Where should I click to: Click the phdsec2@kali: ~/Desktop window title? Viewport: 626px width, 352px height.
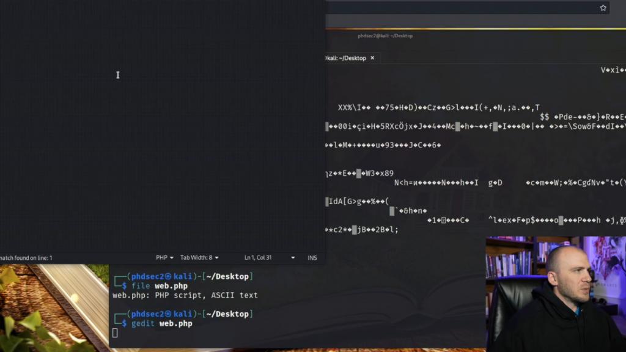pyautogui.click(x=385, y=36)
